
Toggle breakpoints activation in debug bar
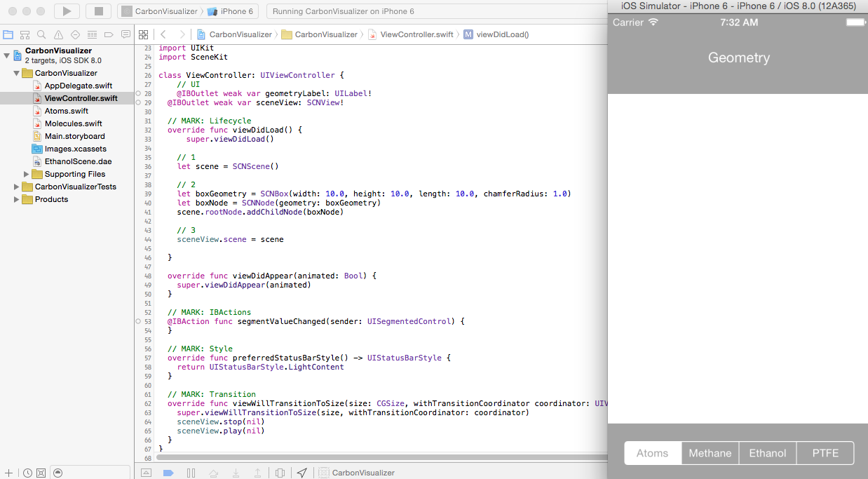coord(168,473)
